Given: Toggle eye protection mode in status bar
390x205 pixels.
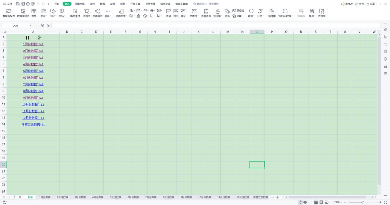Looking at the screenshot, I should pos(300,202).
